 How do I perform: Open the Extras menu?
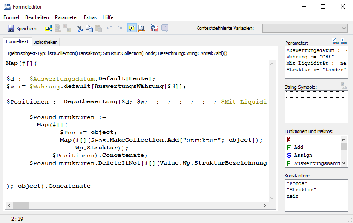(x=90, y=17)
